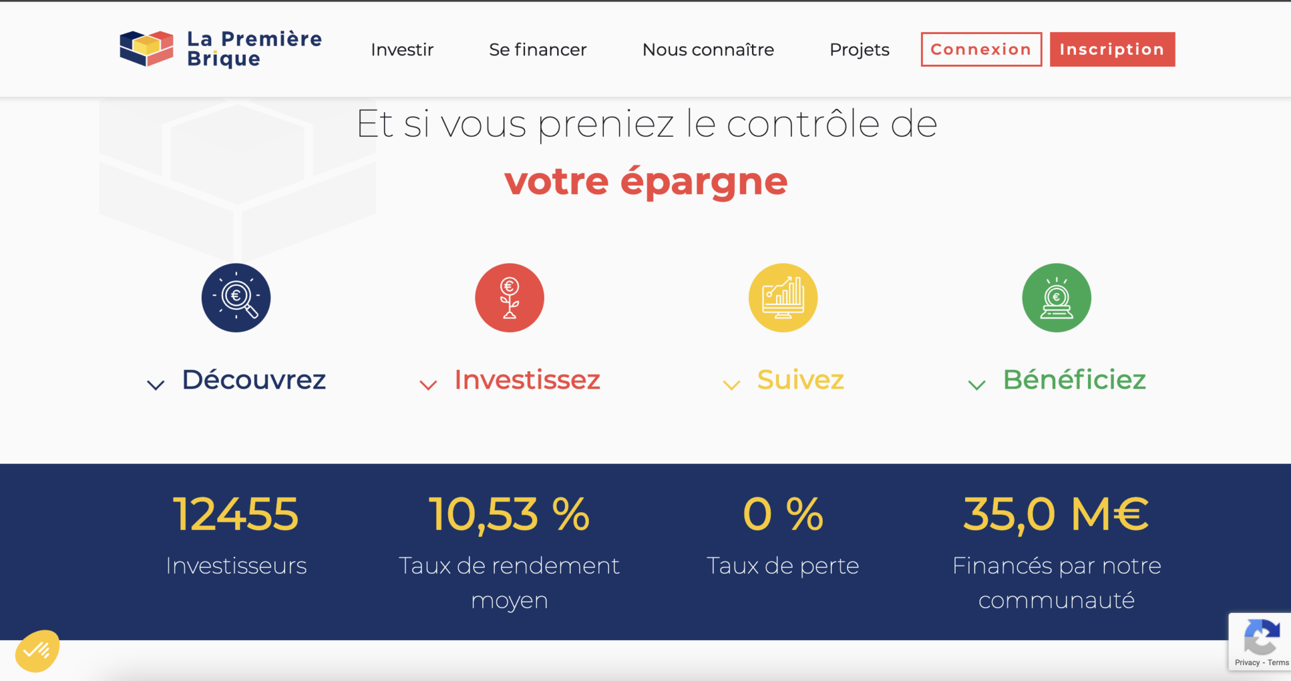Open the Investir navigation menu
The width and height of the screenshot is (1291, 681).
tap(402, 49)
